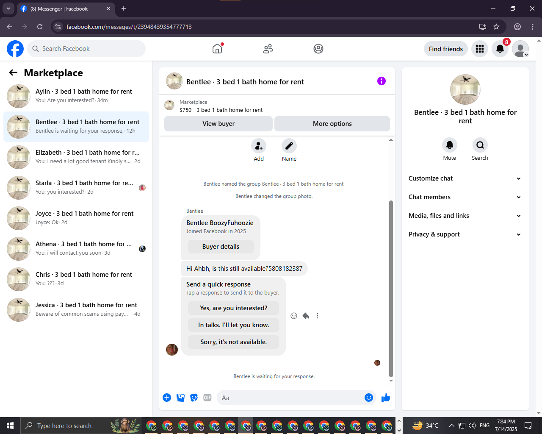Open the Windows notification center
This screenshot has width=542, height=434.
(x=528, y=426)
